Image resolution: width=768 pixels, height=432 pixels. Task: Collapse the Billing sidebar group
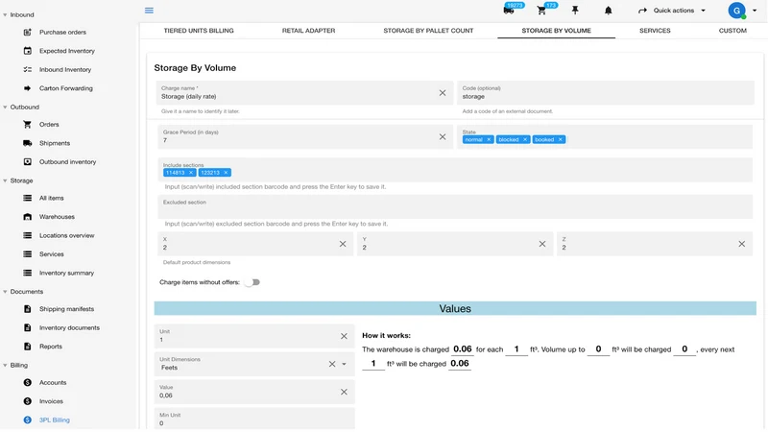5,366
